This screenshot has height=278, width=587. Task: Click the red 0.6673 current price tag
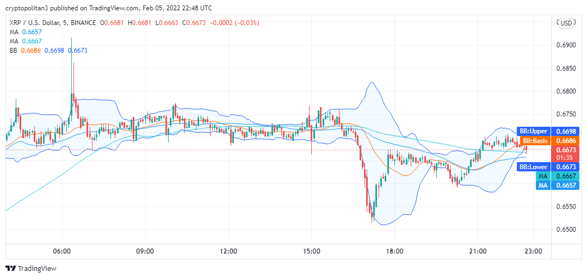point(565,150)
